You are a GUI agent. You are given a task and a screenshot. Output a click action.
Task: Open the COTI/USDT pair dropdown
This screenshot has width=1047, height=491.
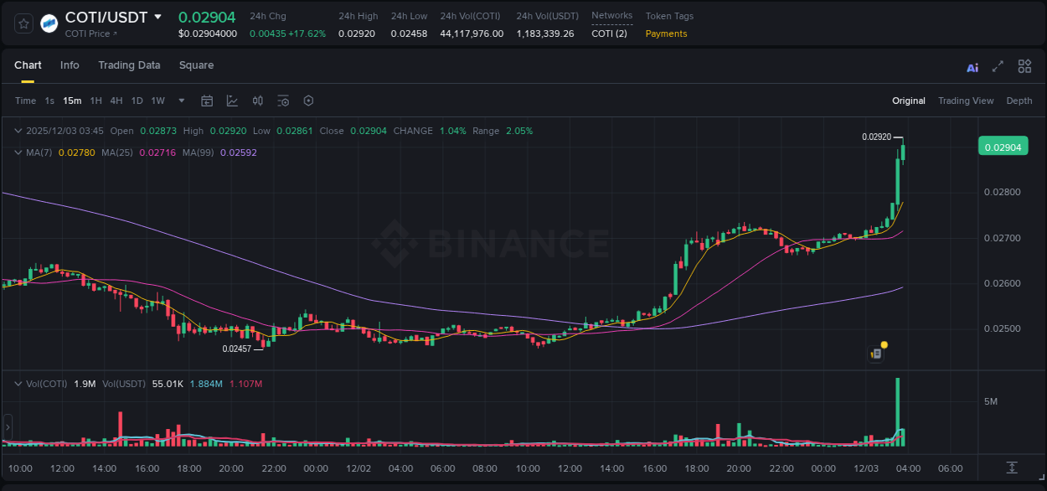(159, 17)
